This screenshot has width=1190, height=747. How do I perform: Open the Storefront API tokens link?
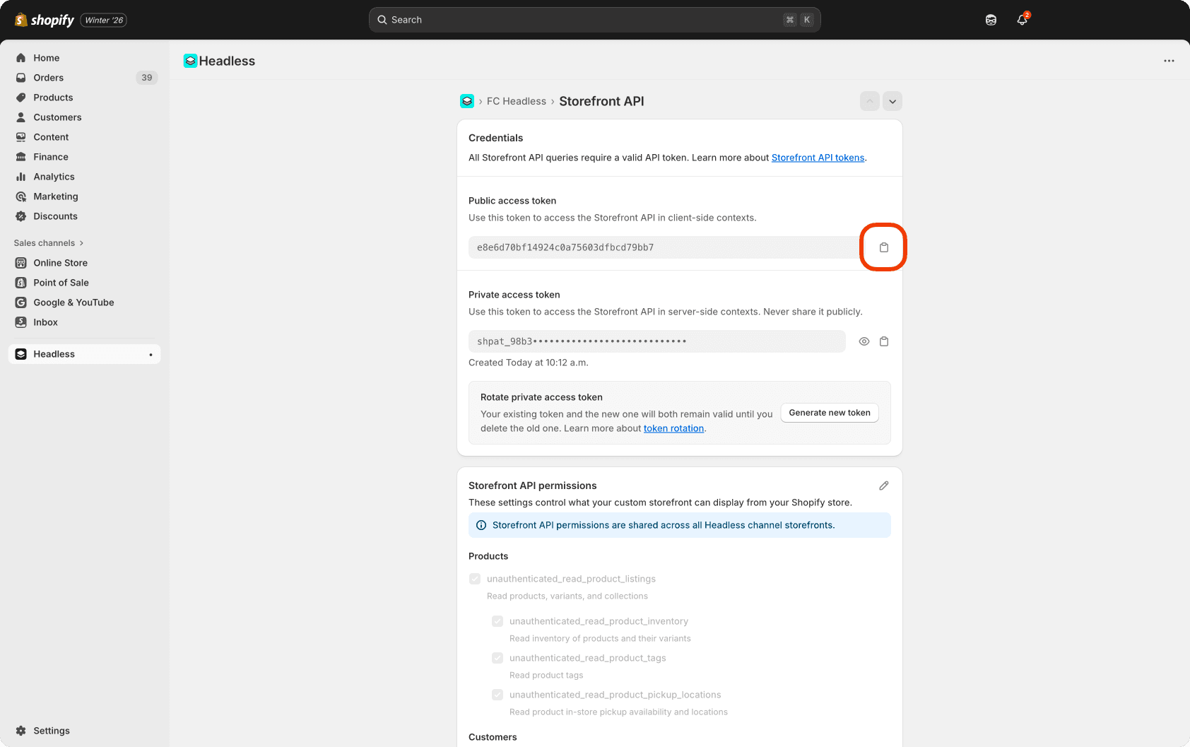pyautogui.click(x=818, y=158)
